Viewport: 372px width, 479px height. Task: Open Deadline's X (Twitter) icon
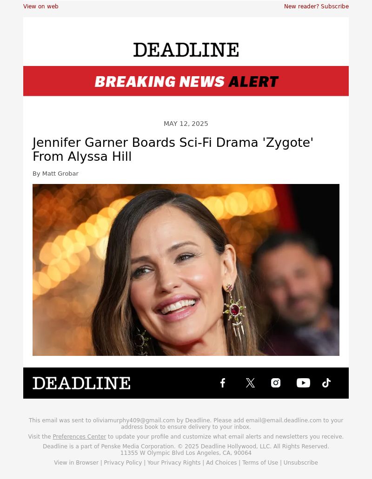tap(250, 383)
